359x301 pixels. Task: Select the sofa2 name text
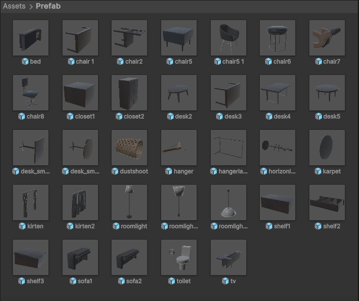(x=134, y=282)
